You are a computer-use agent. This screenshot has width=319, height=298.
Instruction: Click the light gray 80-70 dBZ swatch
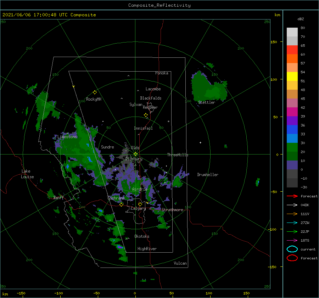tap(292, 32)
